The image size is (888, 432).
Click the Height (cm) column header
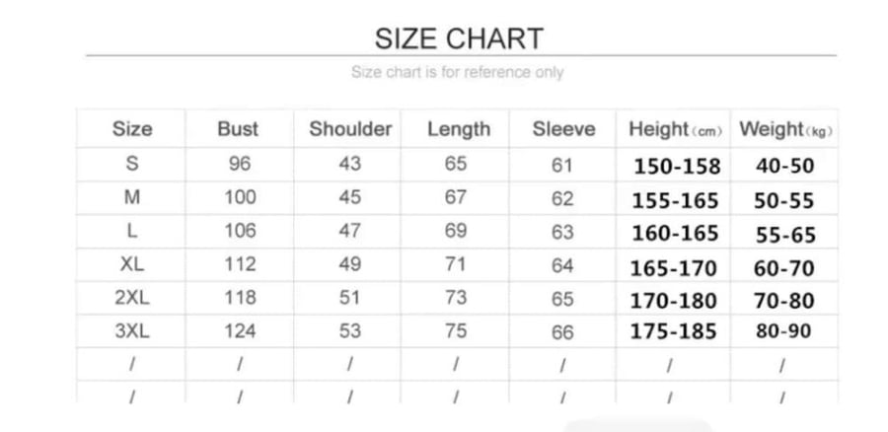click(675, 129)
